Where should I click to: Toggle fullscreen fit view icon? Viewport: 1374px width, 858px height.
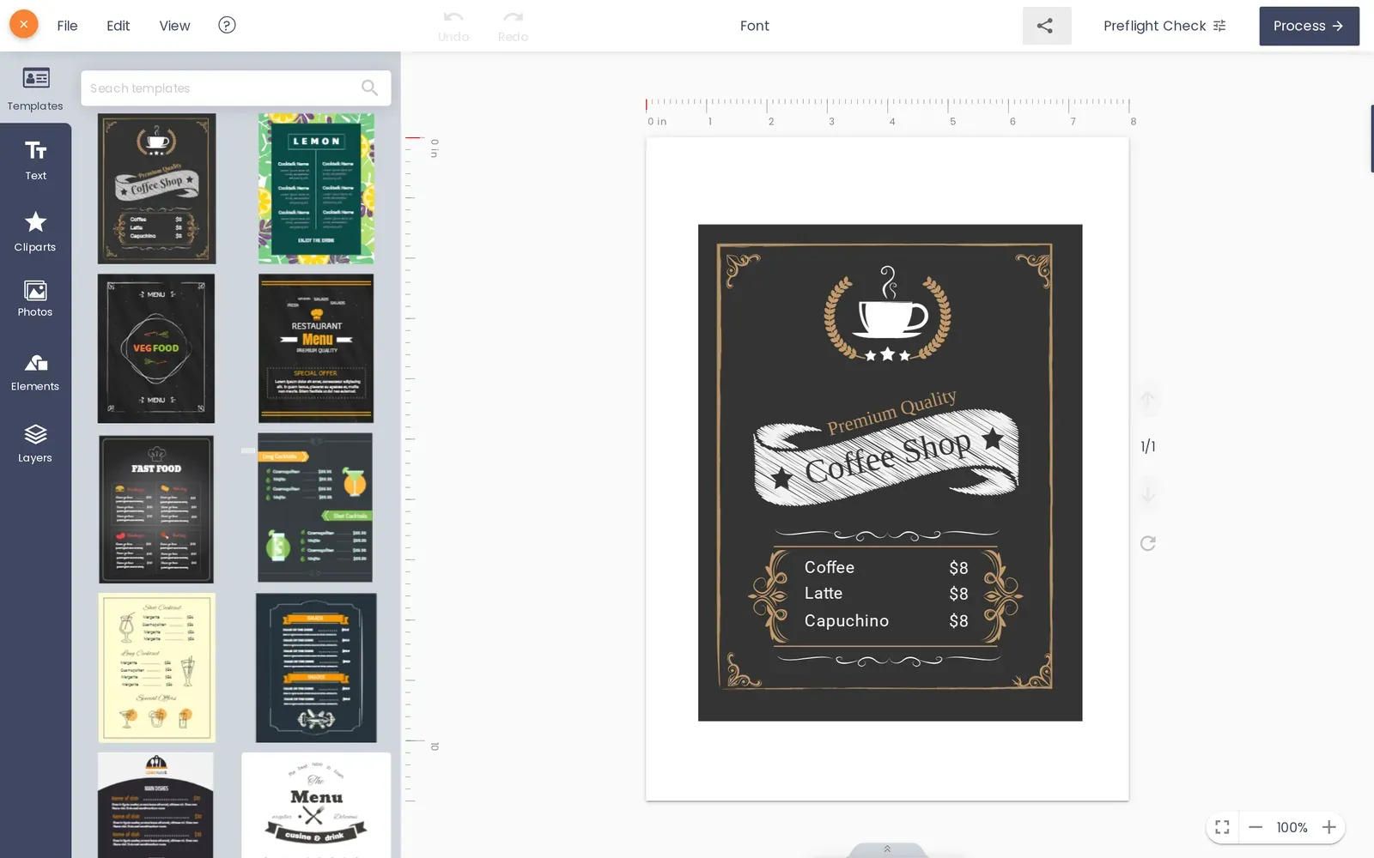click(x=1222, y=827)
